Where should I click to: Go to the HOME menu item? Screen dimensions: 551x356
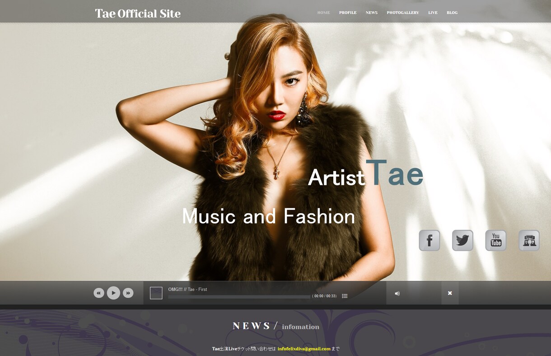(x=323, y=13)
